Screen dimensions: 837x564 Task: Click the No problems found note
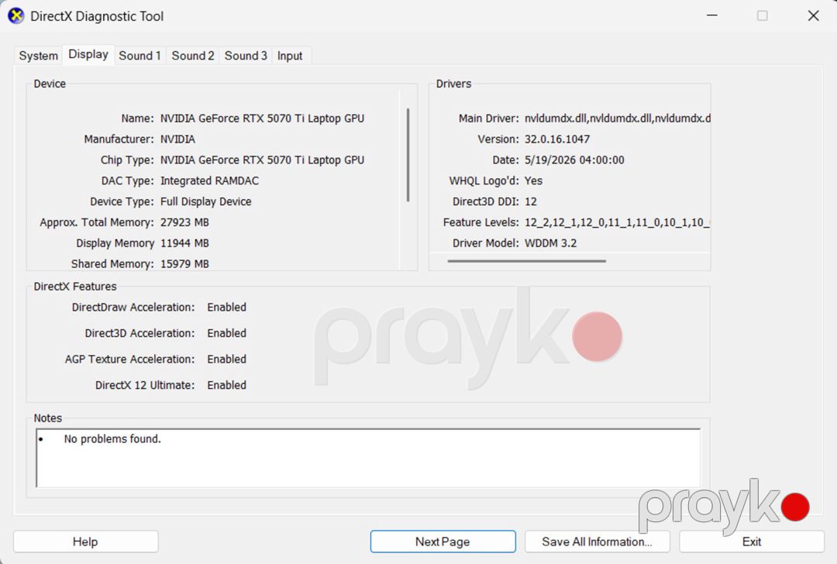112,439
